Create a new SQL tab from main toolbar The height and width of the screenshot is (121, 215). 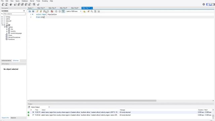click(3, 4)
